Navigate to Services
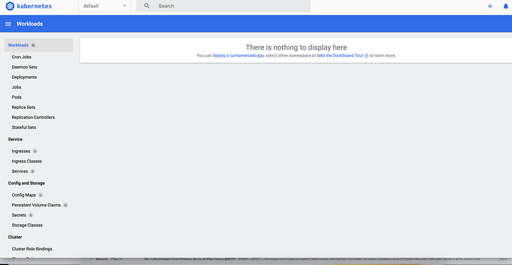This screenshot has height=265, width=512. (20, 171)
